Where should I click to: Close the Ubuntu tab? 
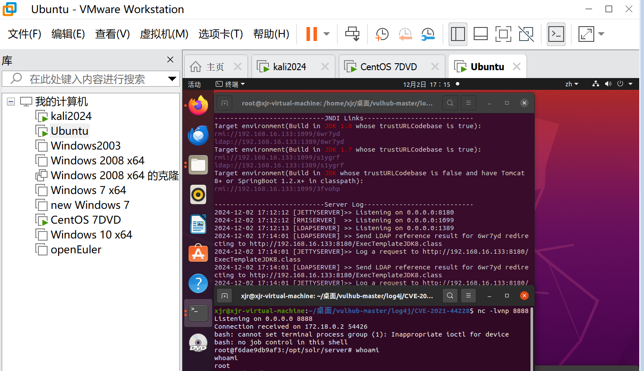[517, 67]
